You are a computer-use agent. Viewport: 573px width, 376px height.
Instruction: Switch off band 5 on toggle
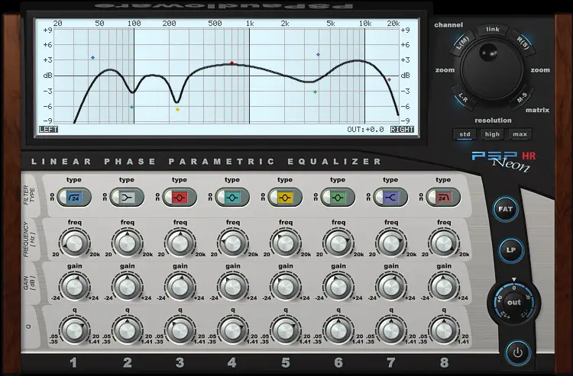pos(273,198)
